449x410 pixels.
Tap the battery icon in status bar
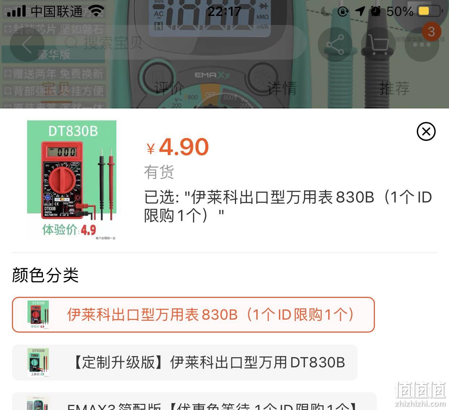430,11
